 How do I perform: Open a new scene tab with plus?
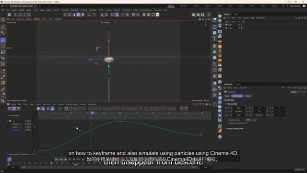pyautogui.click(x=40, y=6)
